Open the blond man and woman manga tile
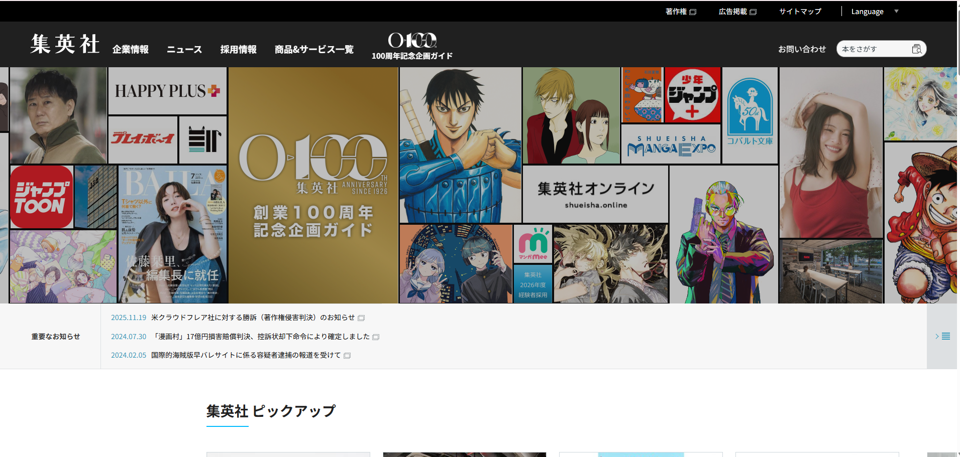Viewport: 960px width, 457px height. 571,115
